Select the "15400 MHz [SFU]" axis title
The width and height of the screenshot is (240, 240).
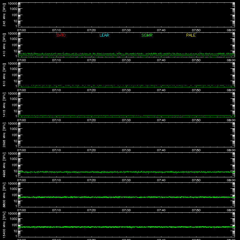click(4, 225)
